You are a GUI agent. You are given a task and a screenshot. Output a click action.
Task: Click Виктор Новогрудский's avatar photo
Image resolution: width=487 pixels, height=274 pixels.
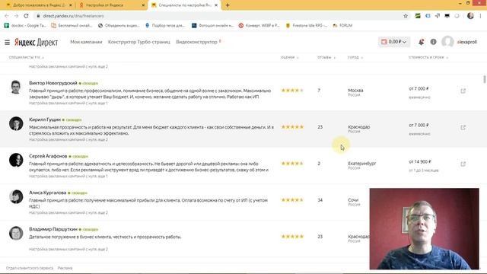[16, 87]
